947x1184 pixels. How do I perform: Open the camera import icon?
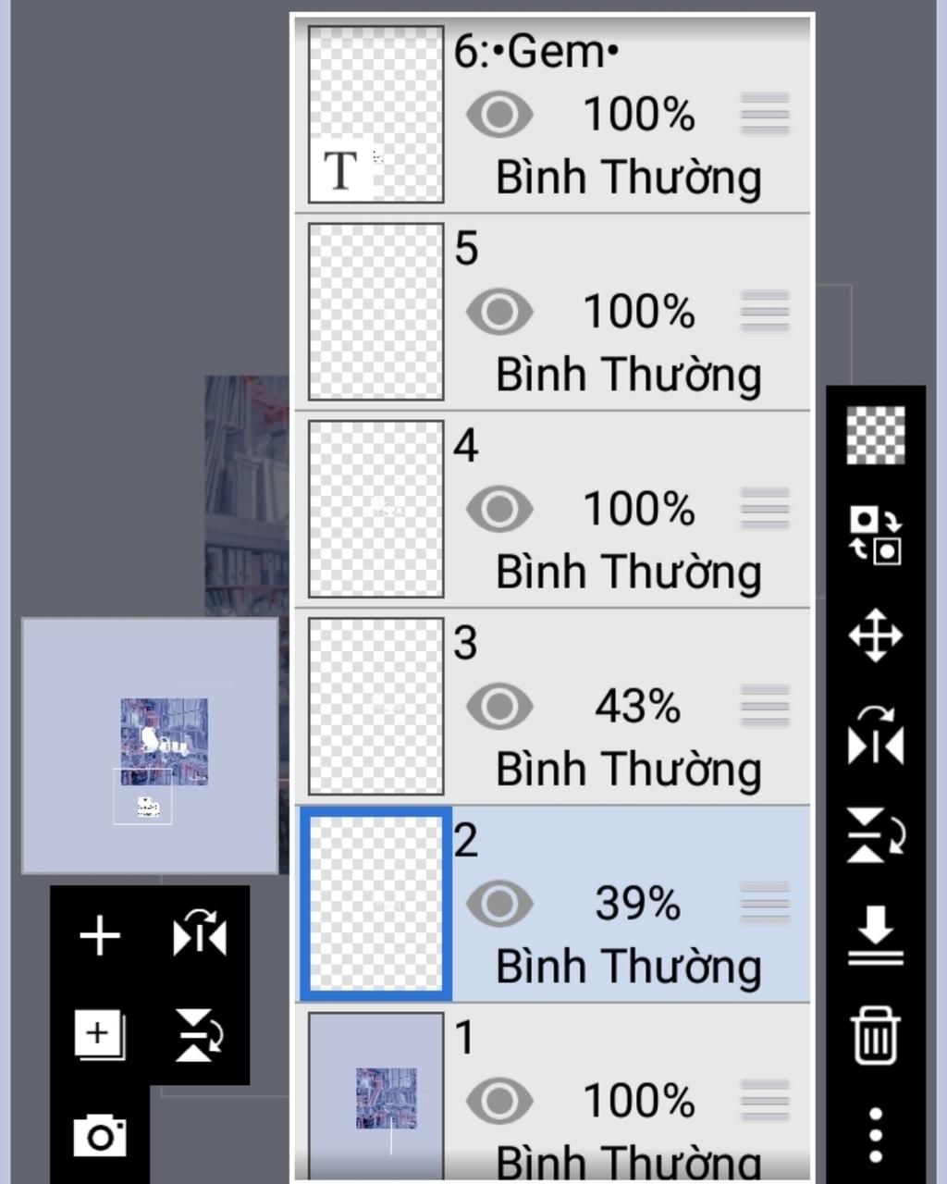[x=100, y=1136]
